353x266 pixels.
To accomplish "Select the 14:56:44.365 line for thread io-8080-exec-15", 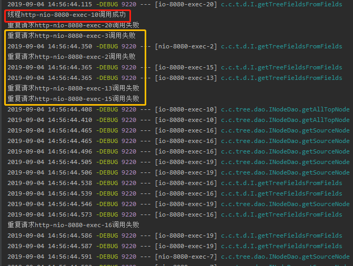I will click(175, 67).
